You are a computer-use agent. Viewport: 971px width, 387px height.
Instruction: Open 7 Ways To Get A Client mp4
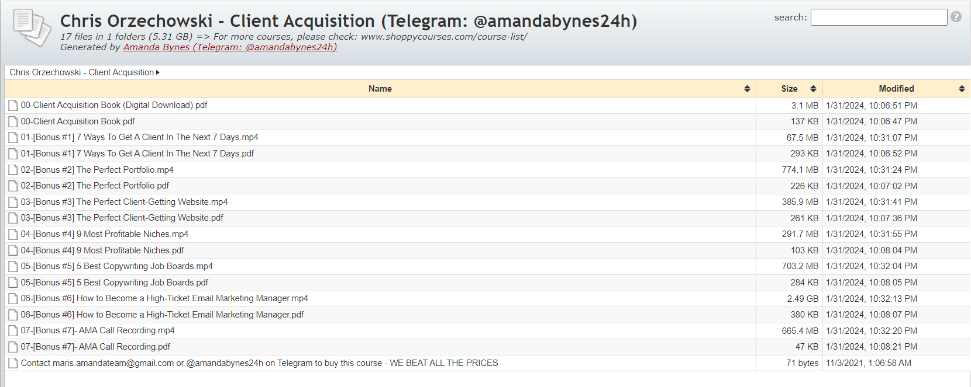coord(139,137)
